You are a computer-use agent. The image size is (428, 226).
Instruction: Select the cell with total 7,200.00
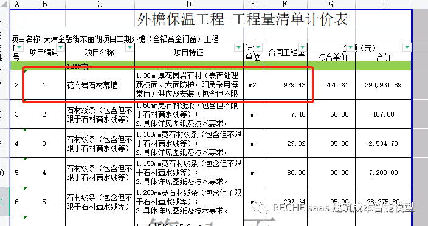pyautogui.click(x=383, y=173)
